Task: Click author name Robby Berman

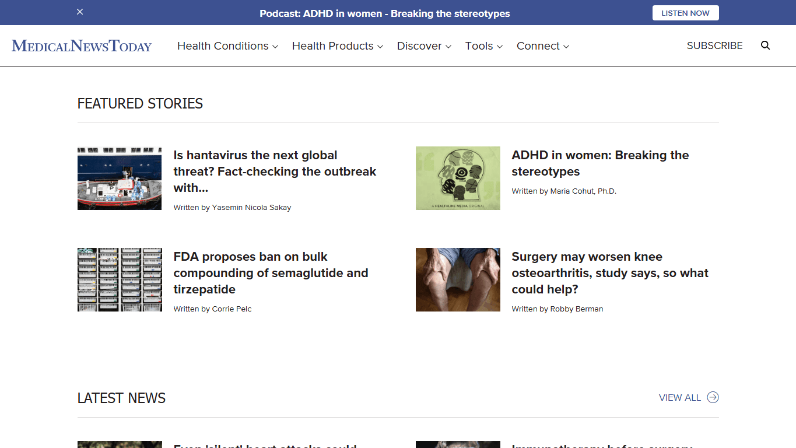Action: click(577, 309)
